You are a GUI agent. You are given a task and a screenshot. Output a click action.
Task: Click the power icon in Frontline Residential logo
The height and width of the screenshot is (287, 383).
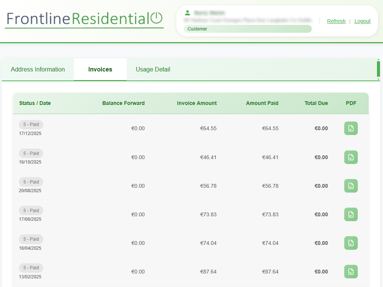pos(157,18)
